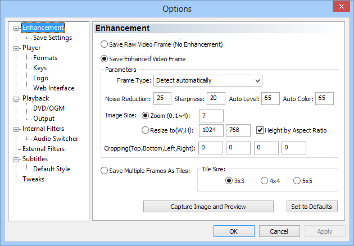Open the Tweaks section
354x246 pixels.
(x=33, y=179)
